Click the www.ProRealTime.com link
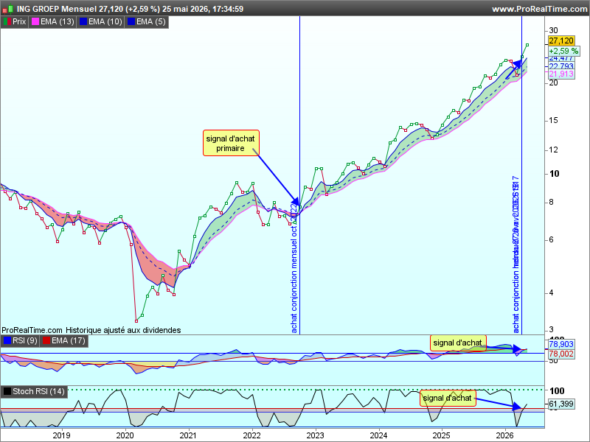590x442 pixels. pyautogui.click(x=540, y=9)
